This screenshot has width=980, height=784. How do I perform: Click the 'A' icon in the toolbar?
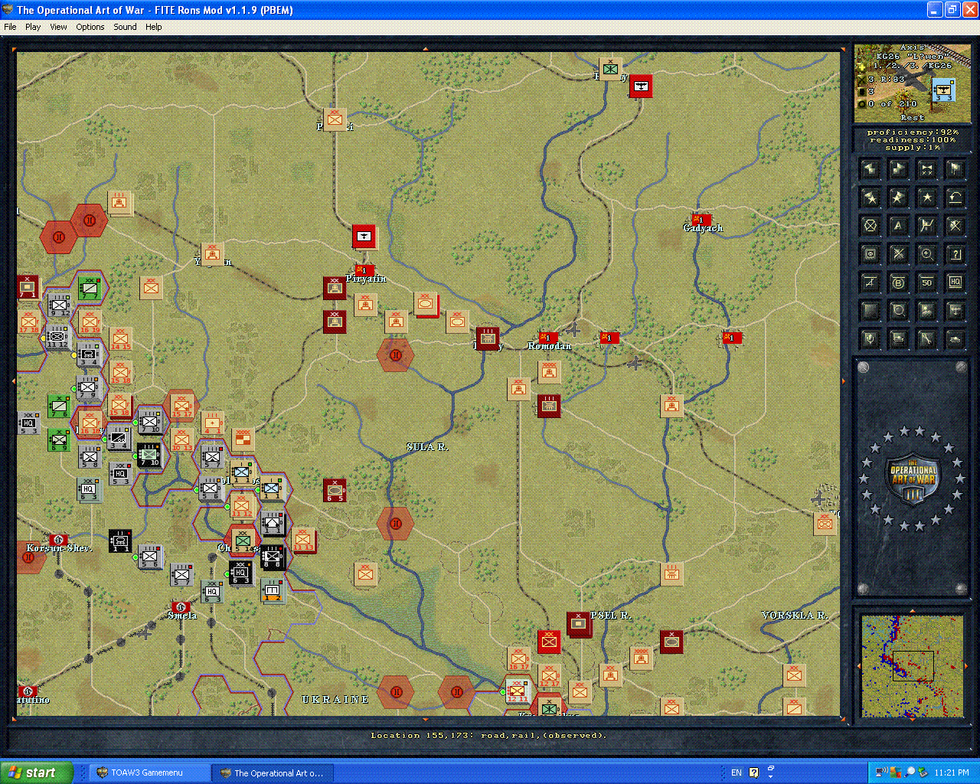[898, 225]
